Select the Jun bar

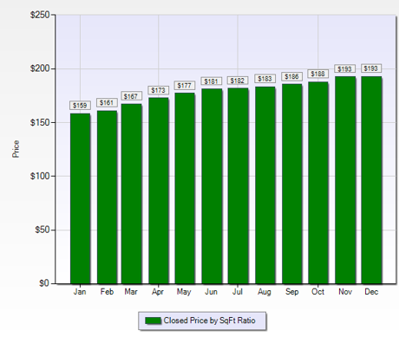212,186
